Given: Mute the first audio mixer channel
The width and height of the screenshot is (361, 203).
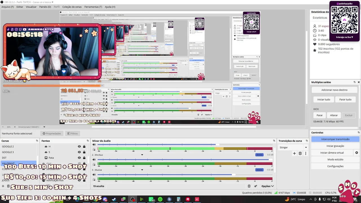Looking at the screenshot, I should tap(94, 145).
